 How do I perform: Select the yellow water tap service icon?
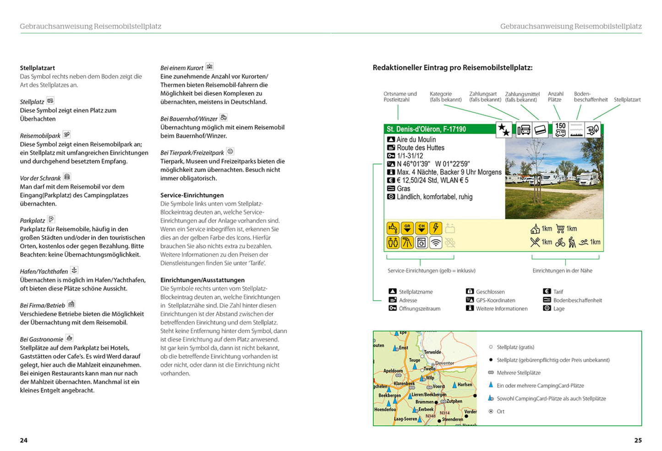393,228
